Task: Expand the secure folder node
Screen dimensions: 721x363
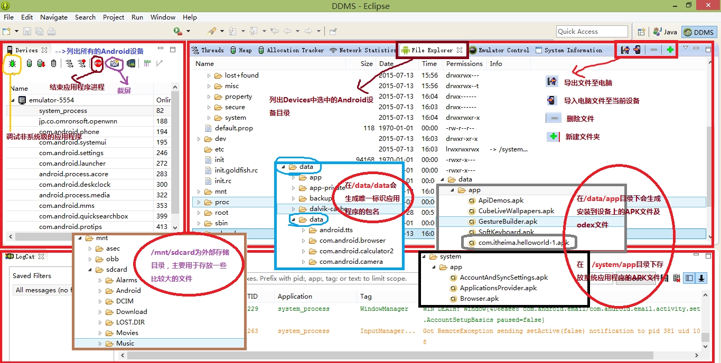Action: tap(209, 107)
